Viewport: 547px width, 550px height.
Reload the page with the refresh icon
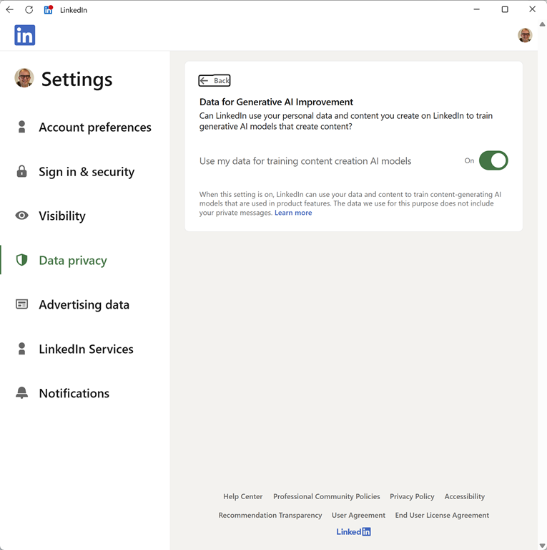(29, 10)
